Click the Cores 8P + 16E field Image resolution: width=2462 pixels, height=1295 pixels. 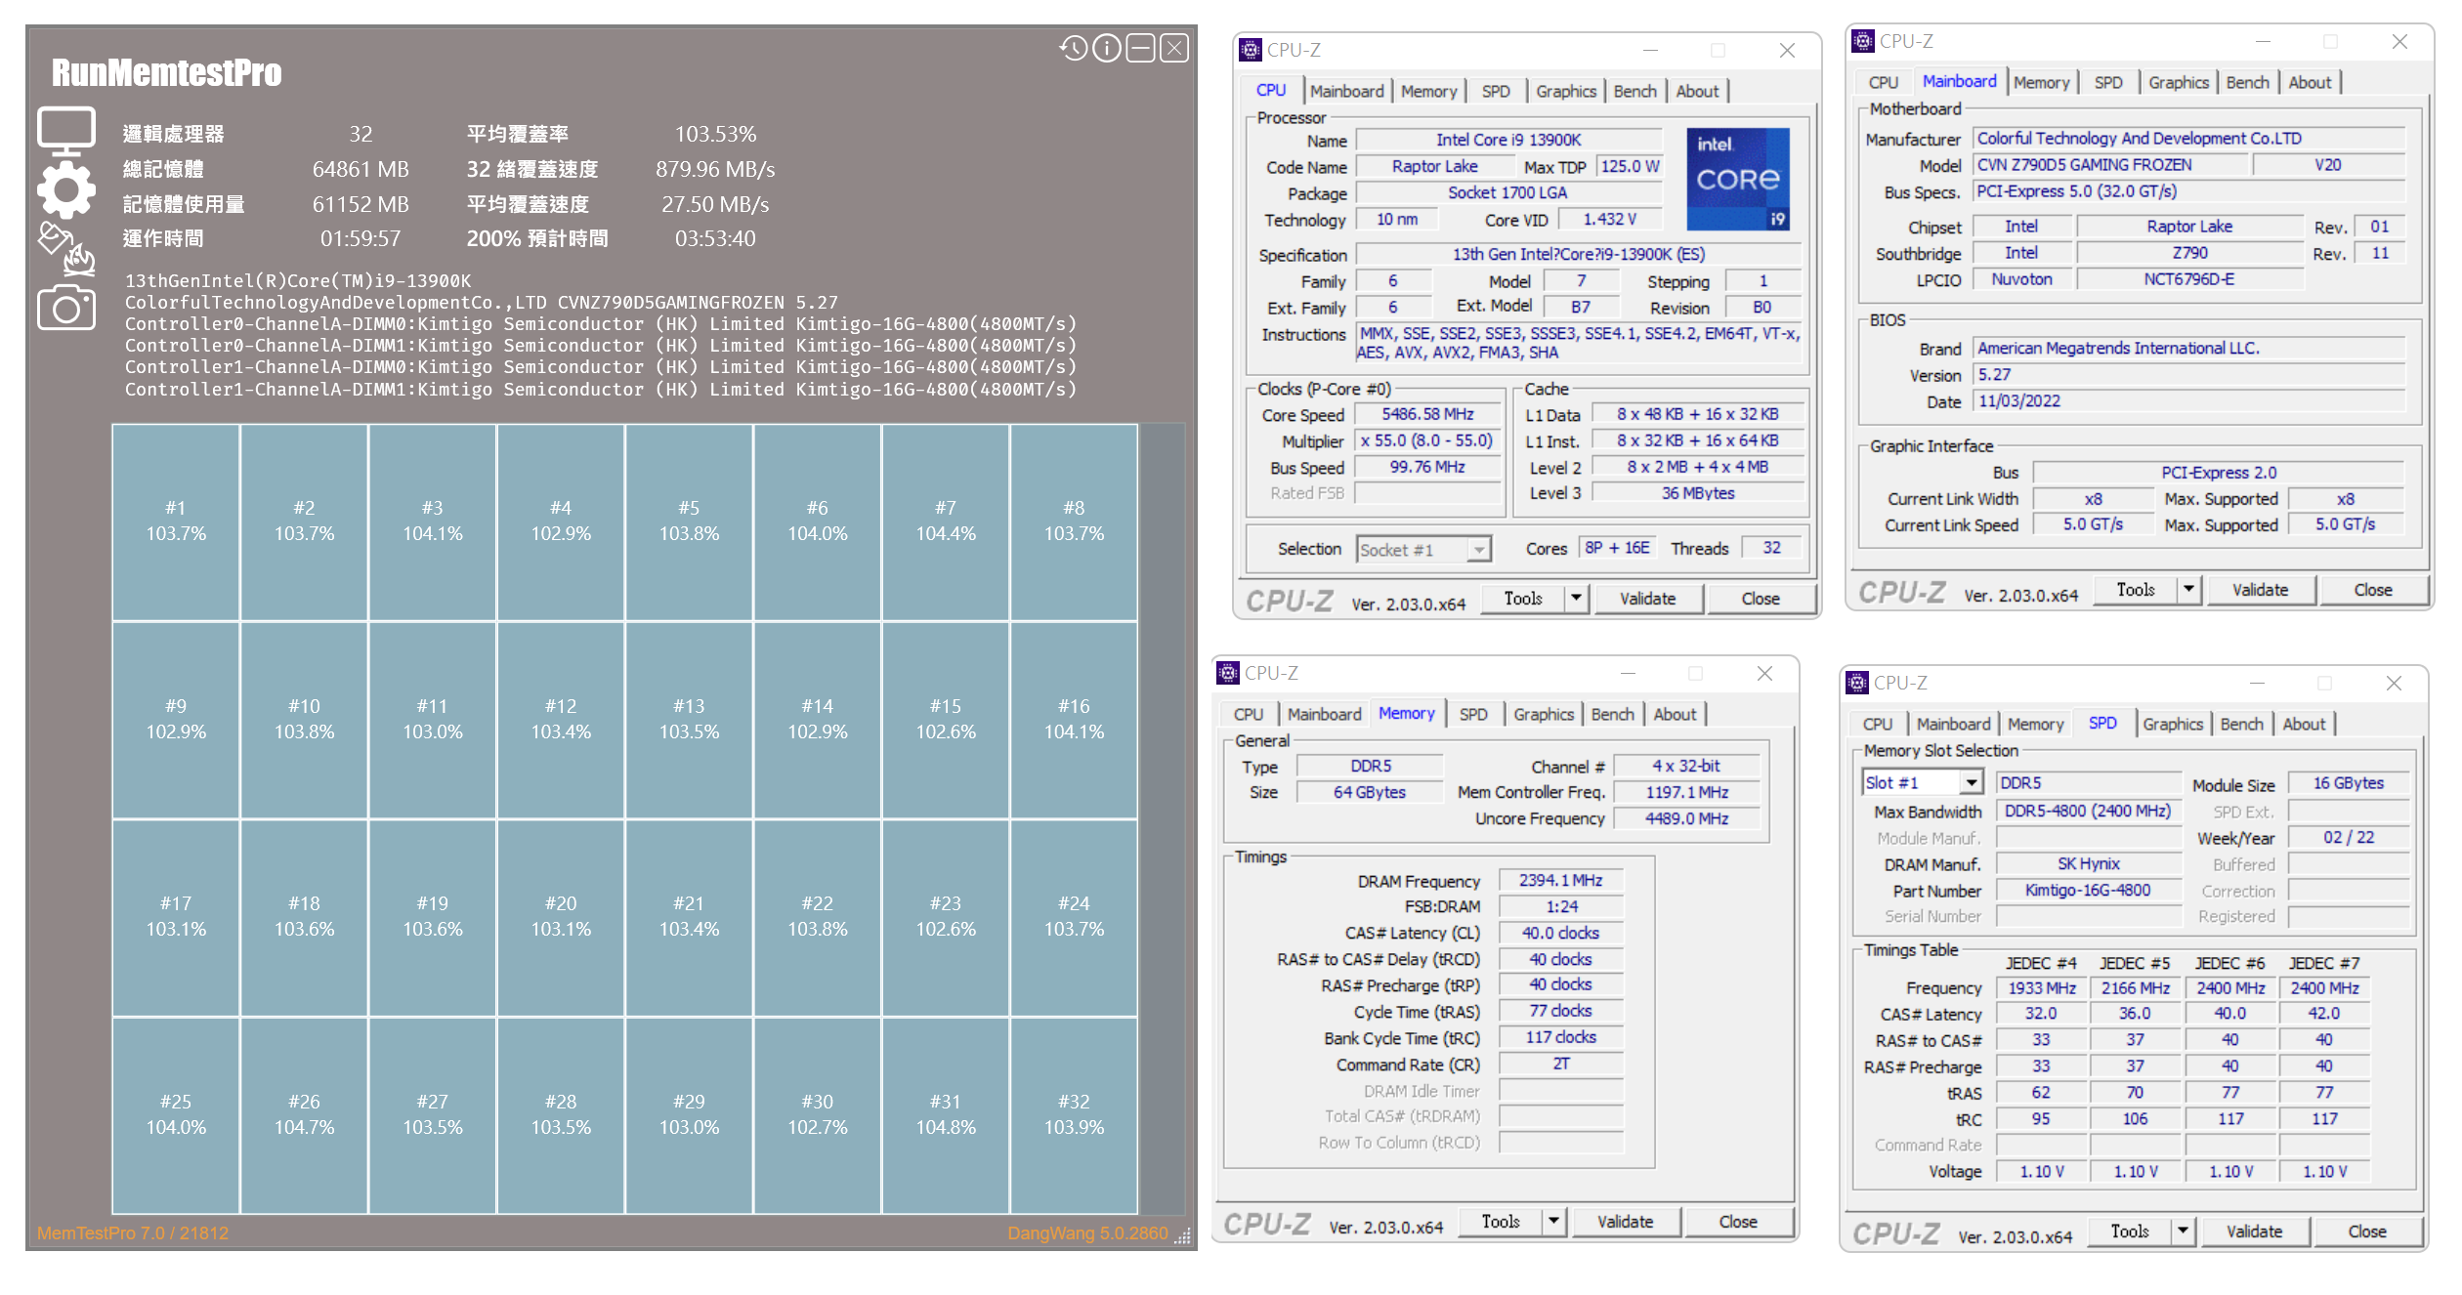pos(1616,548)
